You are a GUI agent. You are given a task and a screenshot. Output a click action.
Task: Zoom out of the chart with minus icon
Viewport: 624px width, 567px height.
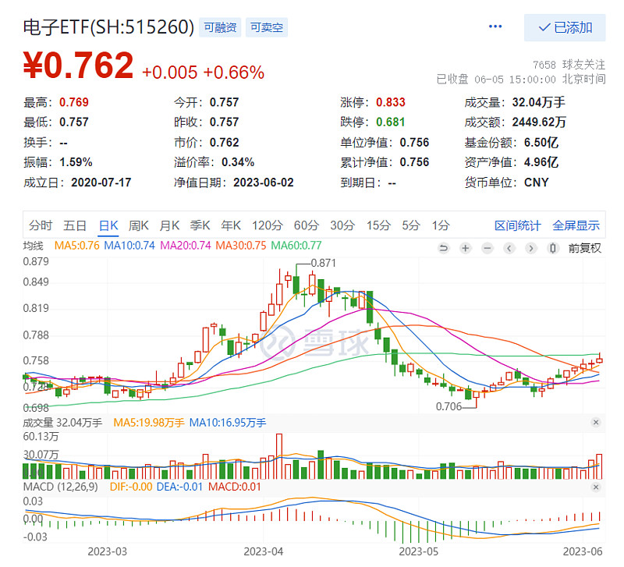tap(486, 248)
